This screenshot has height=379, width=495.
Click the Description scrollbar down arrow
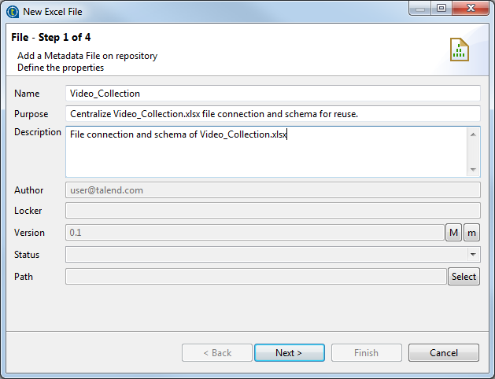click(473, 169)
